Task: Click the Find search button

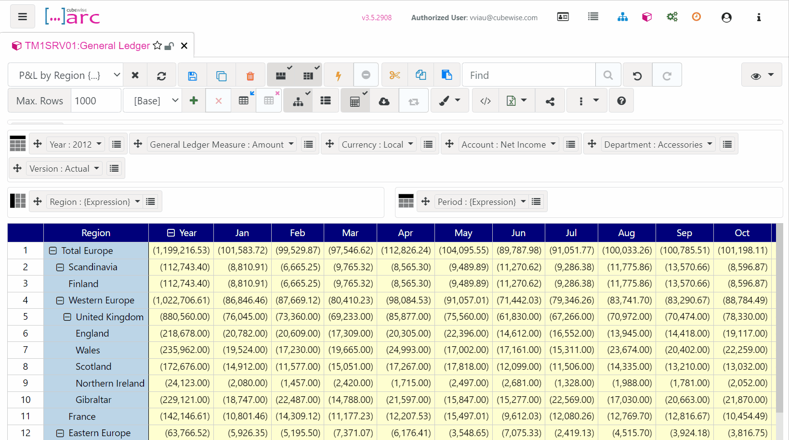Action: point(608,75)
